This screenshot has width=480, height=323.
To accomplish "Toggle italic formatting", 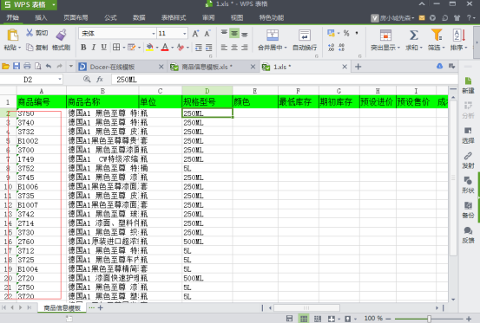I will pyautogui.click(x=94, y=48).
